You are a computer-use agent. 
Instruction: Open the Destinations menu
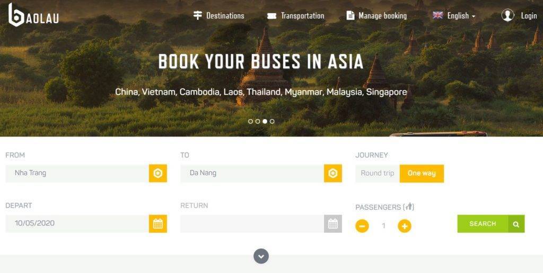(218, 15)
